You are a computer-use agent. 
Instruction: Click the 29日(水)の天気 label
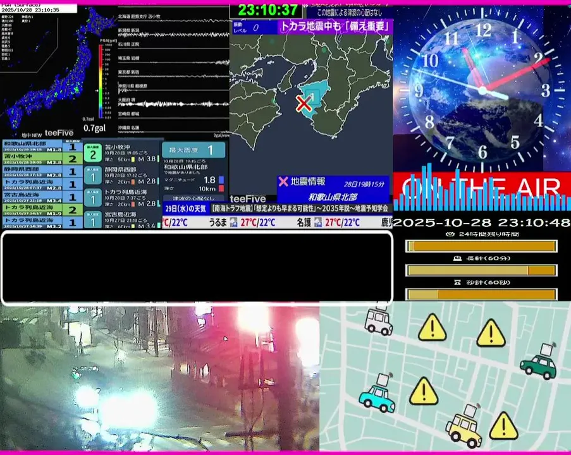[x=186, y=209]
